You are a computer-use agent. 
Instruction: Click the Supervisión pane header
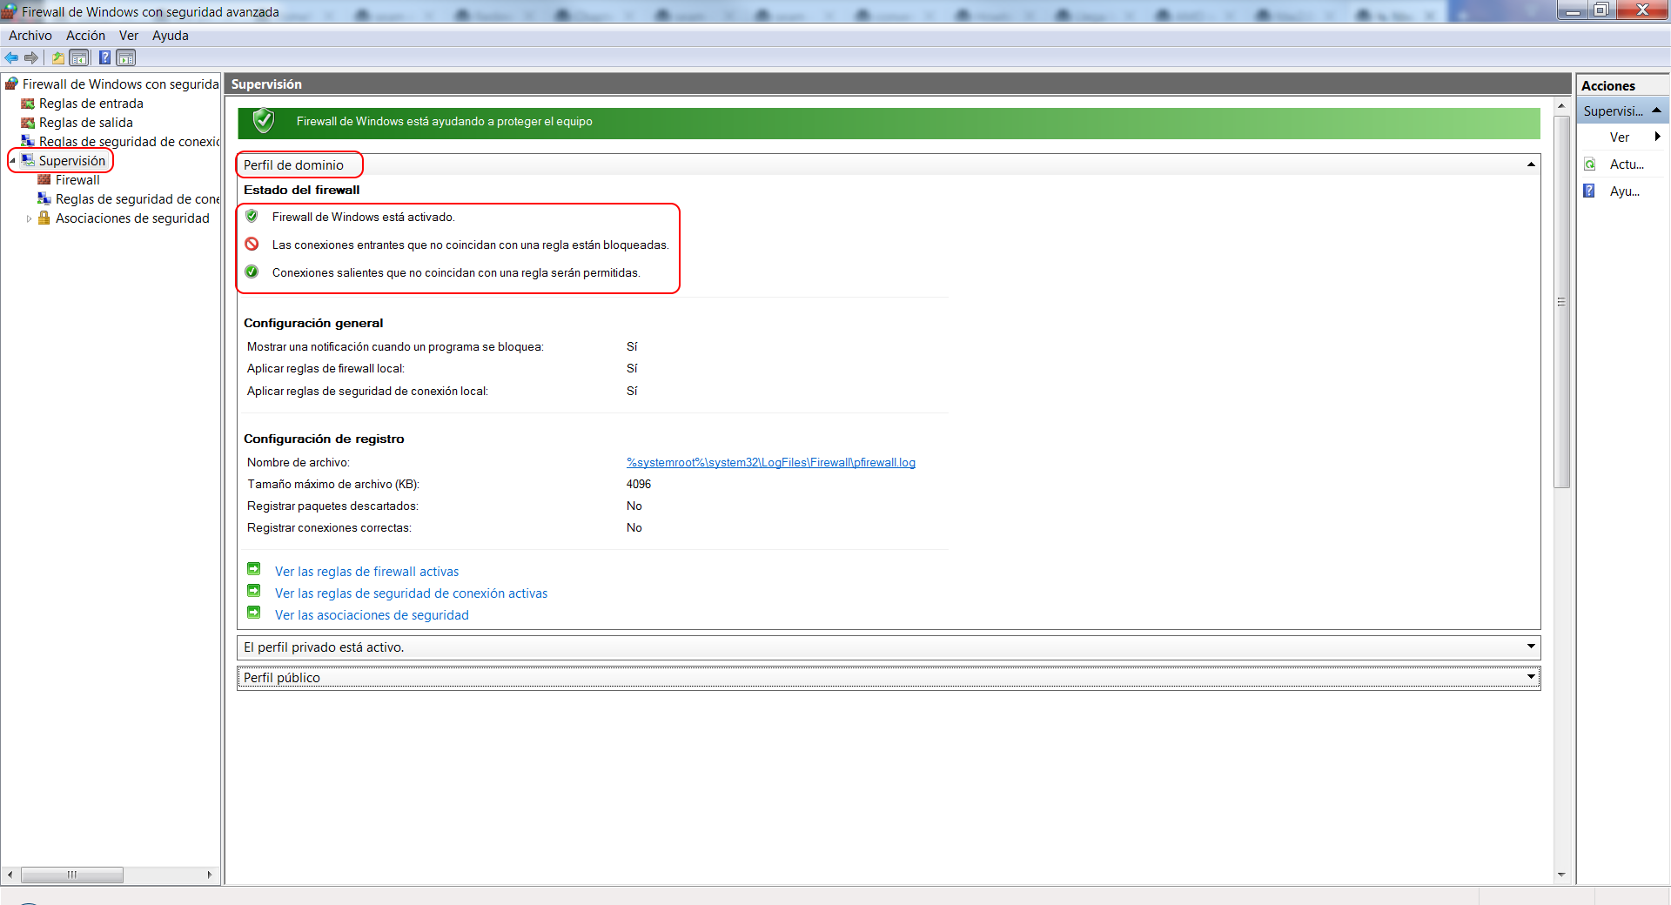(x=897, y=84)
